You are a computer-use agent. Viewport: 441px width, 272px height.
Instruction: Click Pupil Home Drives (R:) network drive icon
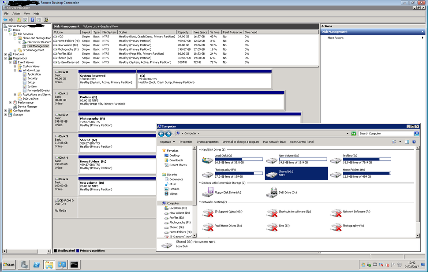(208, 227)
